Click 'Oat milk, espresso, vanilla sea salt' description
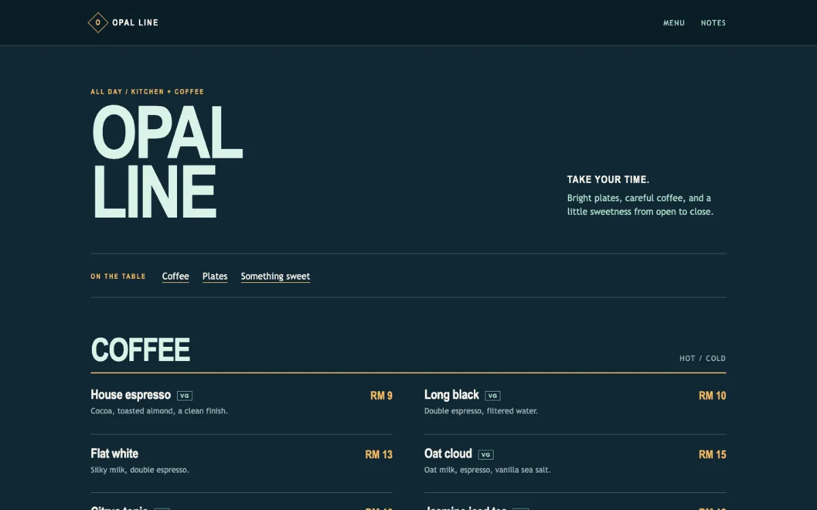 point(487,470)
